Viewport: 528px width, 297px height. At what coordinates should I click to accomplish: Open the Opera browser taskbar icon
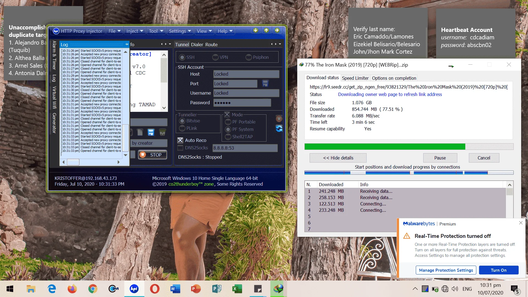pos(155,289)
